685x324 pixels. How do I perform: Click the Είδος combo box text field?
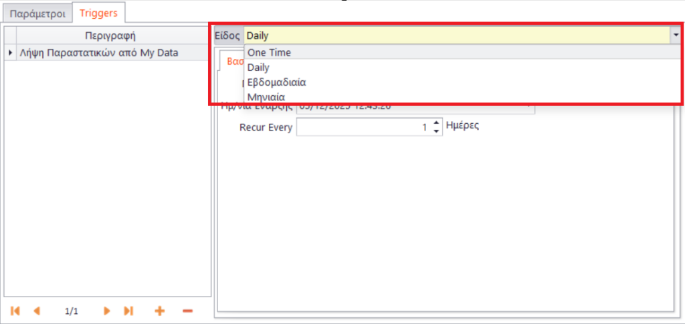455,35
